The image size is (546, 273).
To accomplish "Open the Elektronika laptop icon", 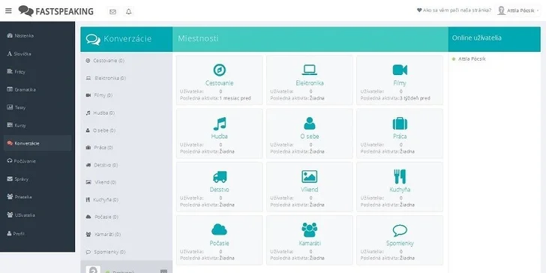I will coord(309,70).
